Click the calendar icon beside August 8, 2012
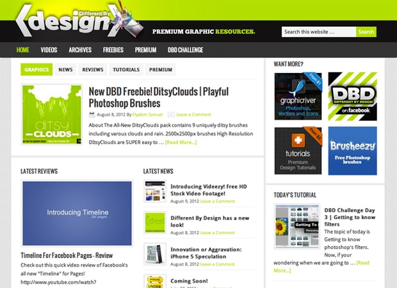This screenshot has height=288, width=397. [92, 115]
